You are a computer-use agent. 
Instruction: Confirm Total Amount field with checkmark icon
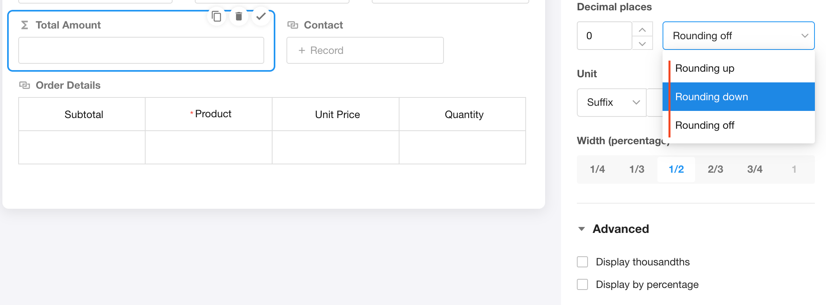click(261, 16)
